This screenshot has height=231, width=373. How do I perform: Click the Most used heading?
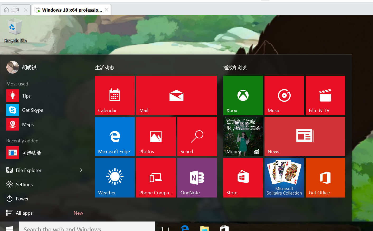pos(17,84)
